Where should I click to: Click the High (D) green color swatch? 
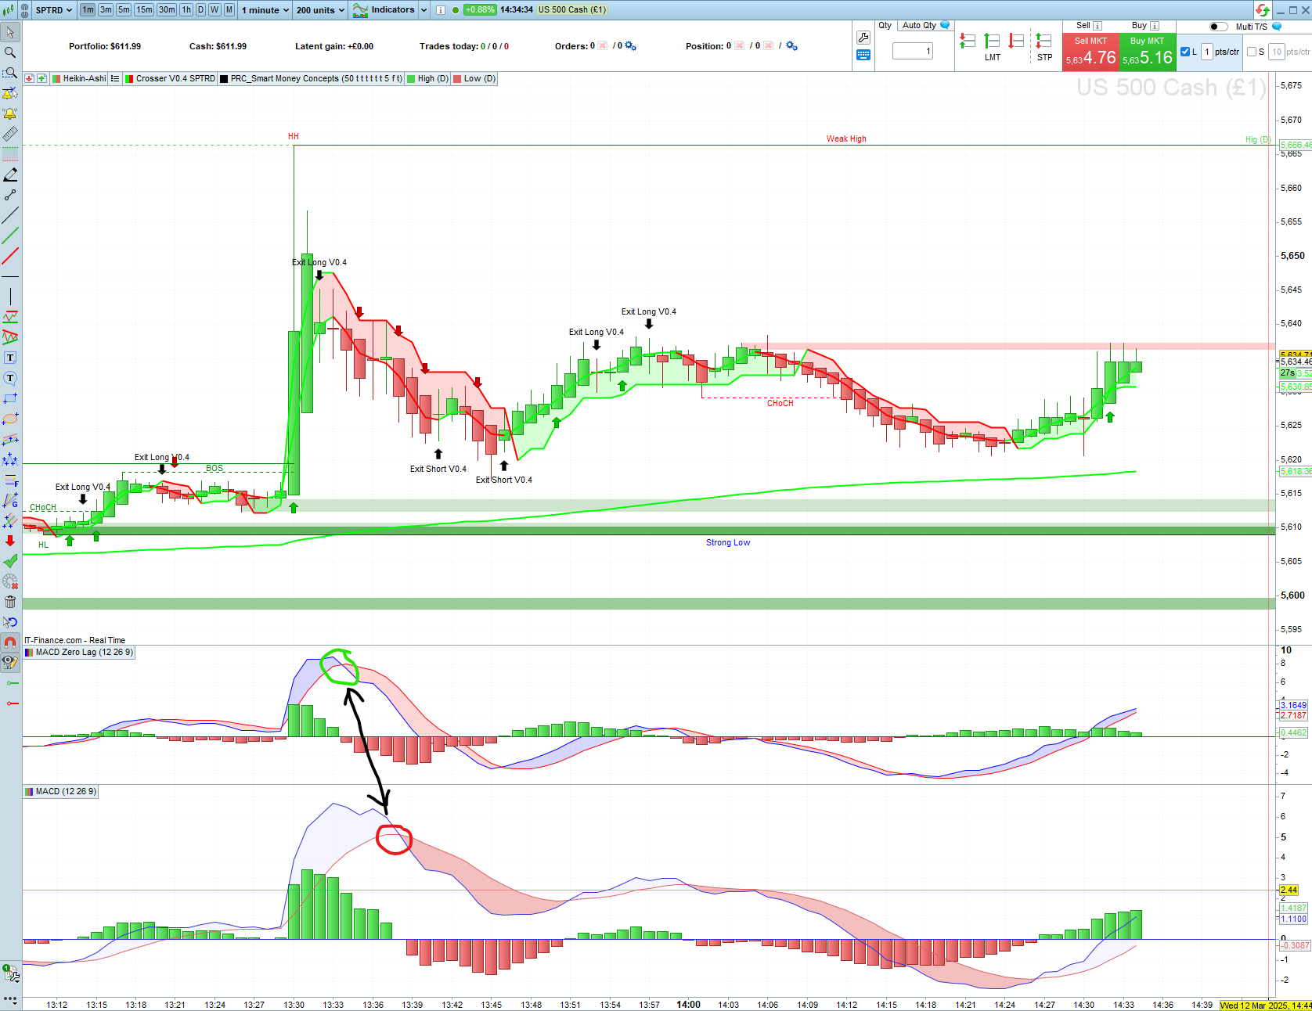click(x=411, y=78)
